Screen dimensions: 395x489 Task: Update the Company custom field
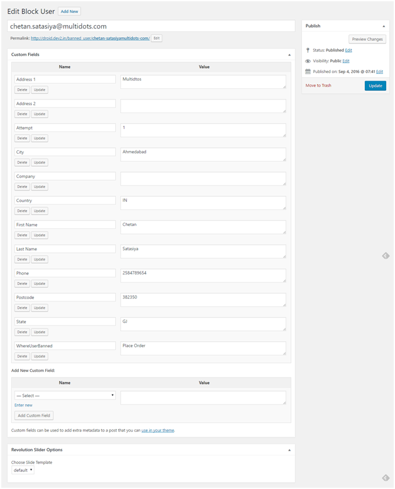(40, 187)
